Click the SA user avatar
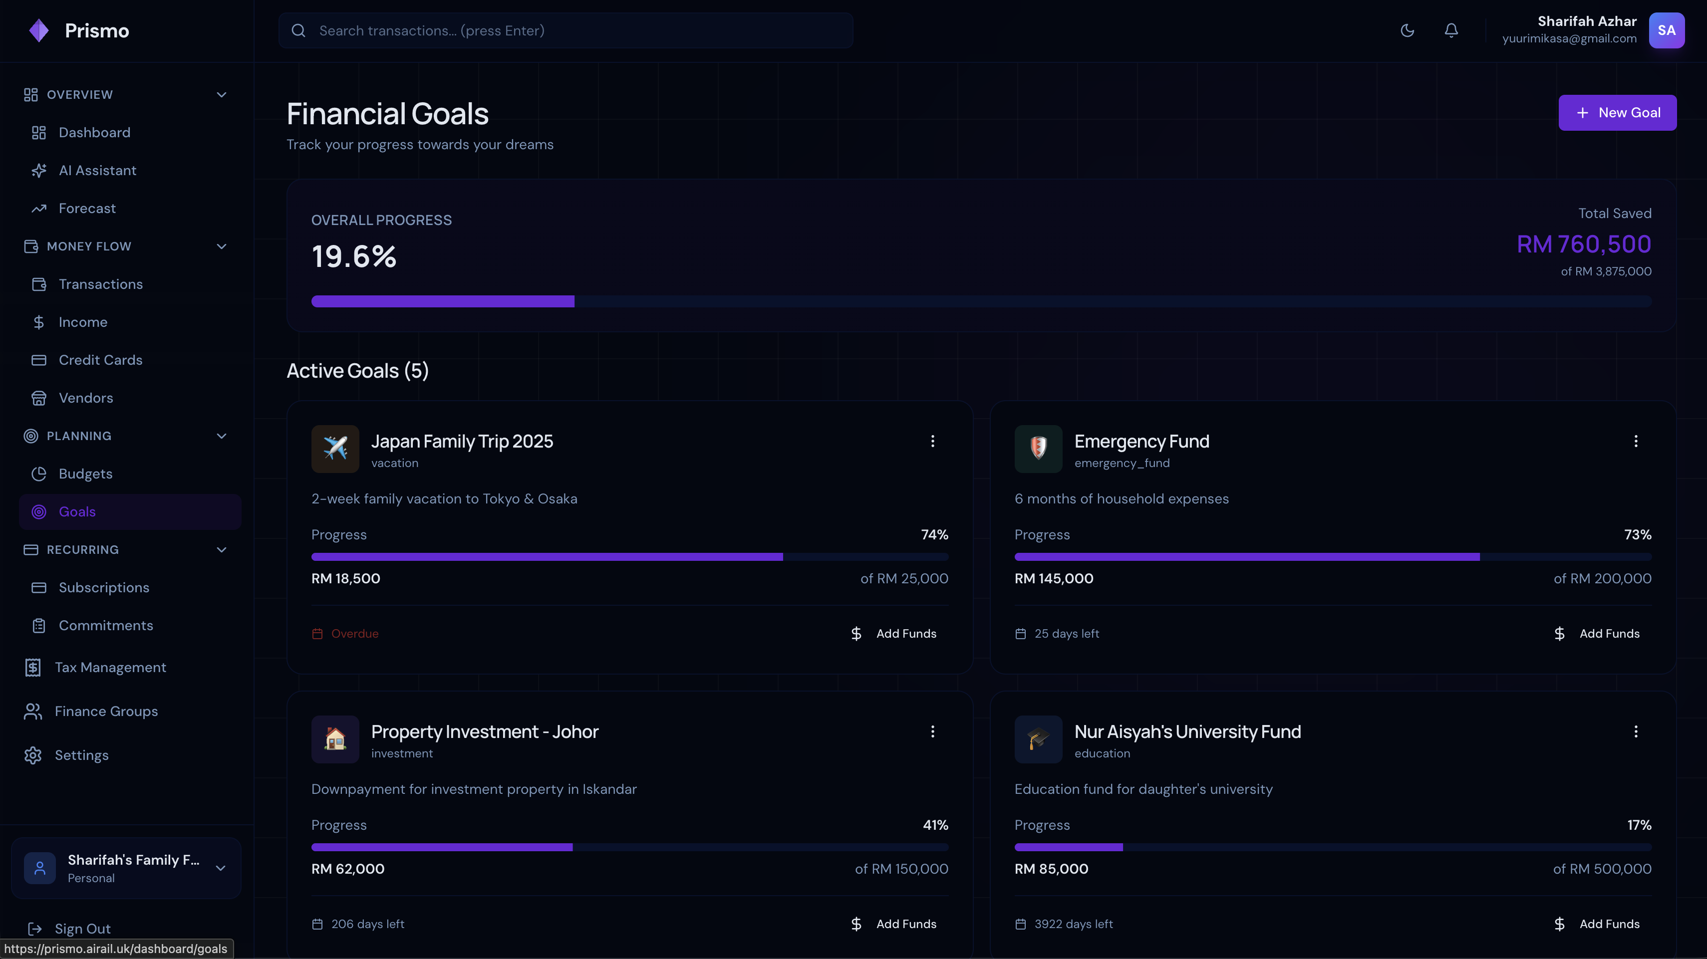The width and height of the screenshot is (1707, 959). coord(1666,30)
